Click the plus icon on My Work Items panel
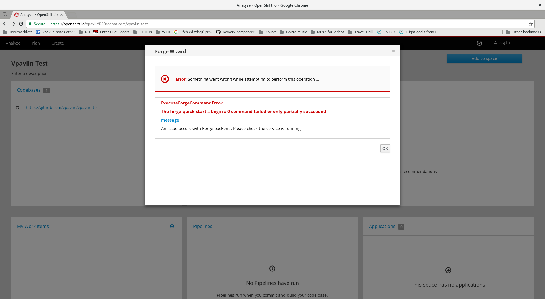This screenshot has width=545, height=299. pos(172,226)
